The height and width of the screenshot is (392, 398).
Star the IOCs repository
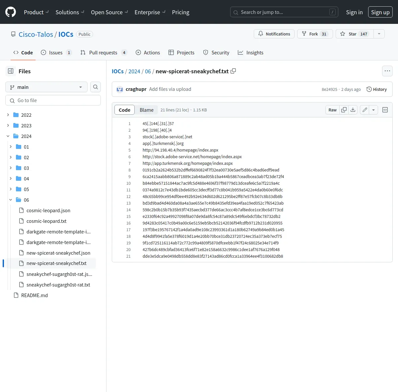tap(355, 34)
